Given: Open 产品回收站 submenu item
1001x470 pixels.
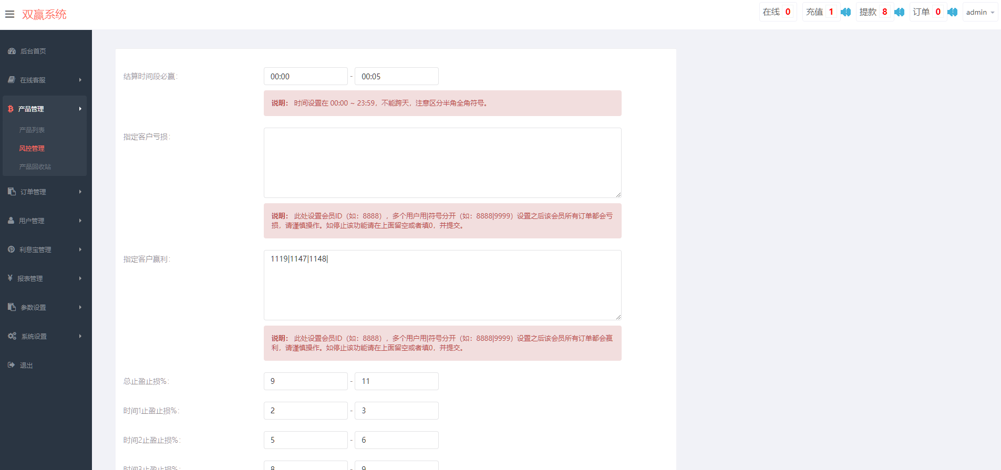Looking at the screenshot, I should coord(35,166).
